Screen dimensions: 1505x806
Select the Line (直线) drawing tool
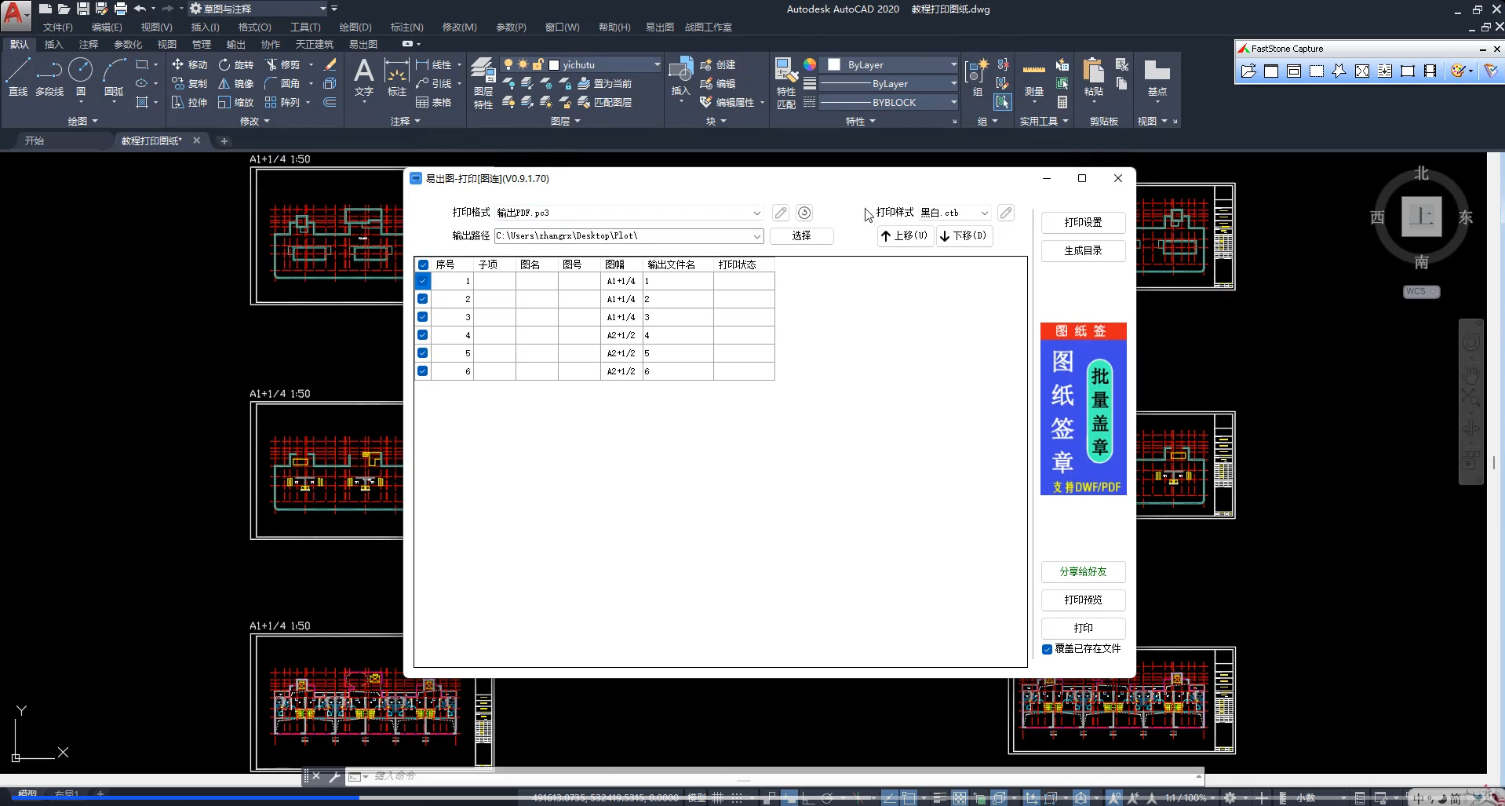[18, 77]
